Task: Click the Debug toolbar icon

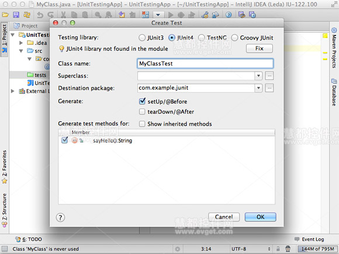Action: click(181, 15)
